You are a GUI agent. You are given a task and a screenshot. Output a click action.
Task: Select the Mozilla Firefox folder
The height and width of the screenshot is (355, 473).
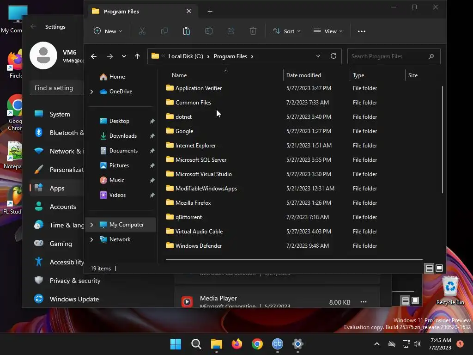click(x=193, y=203)
